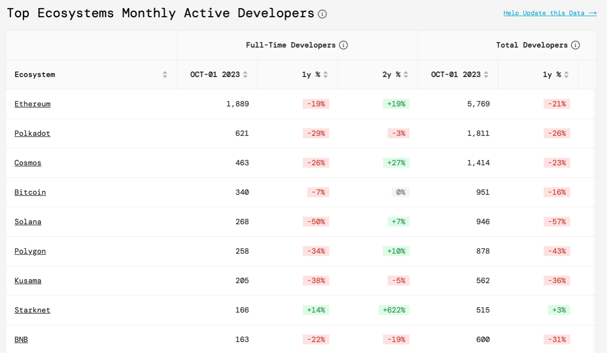Image resolution: width=609 pixels, height=355 pixels.
Task: Sort by Total Developers 1y % arrows
Action: point(566,75)
